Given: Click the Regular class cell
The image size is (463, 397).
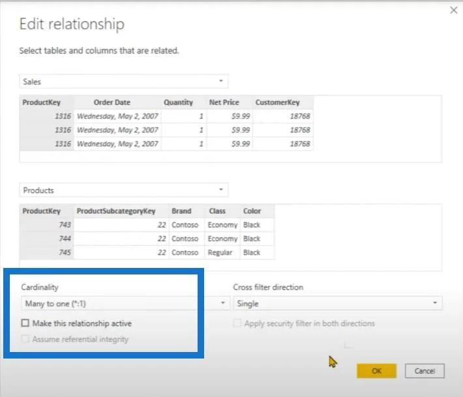Looking at the screenshot, I should [222, 252].
